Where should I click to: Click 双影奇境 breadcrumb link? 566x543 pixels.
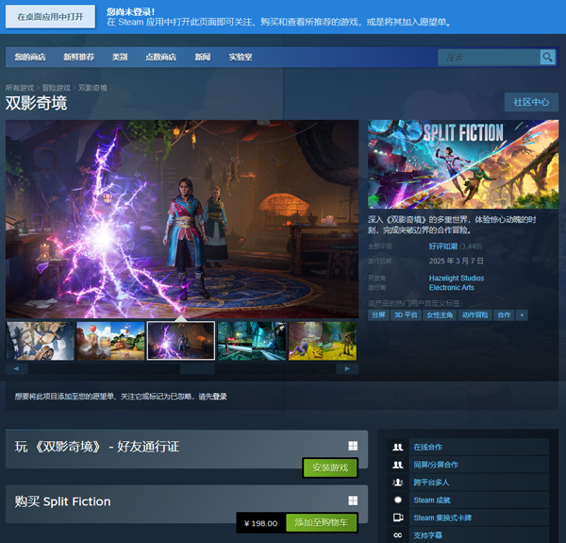click(92, 88)
